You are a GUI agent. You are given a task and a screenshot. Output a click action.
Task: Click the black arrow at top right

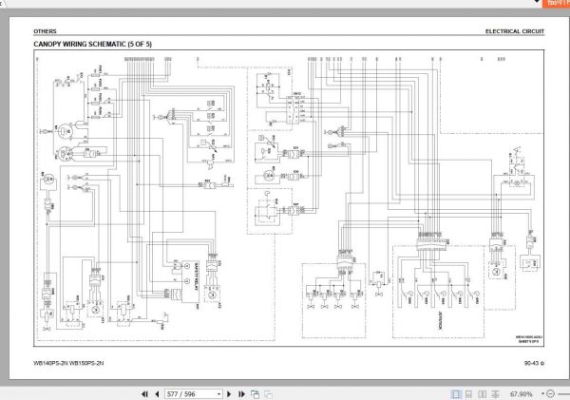537,2
